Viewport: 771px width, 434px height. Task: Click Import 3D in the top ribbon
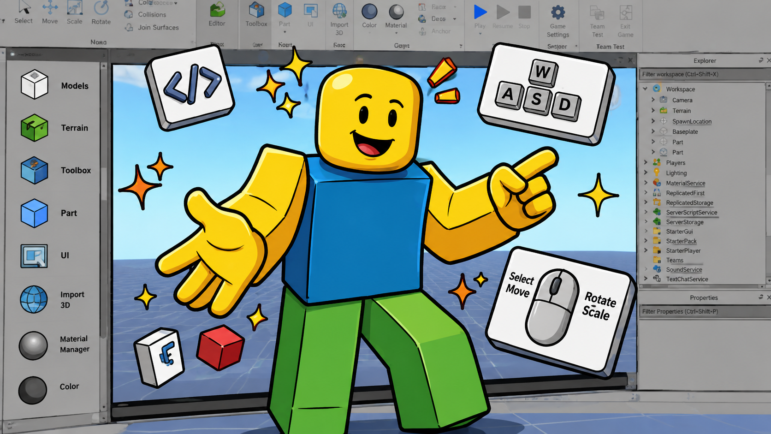(339, 19)
